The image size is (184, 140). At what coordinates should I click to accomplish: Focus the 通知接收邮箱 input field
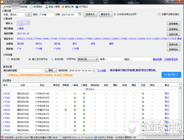click(x=30, y=71)
